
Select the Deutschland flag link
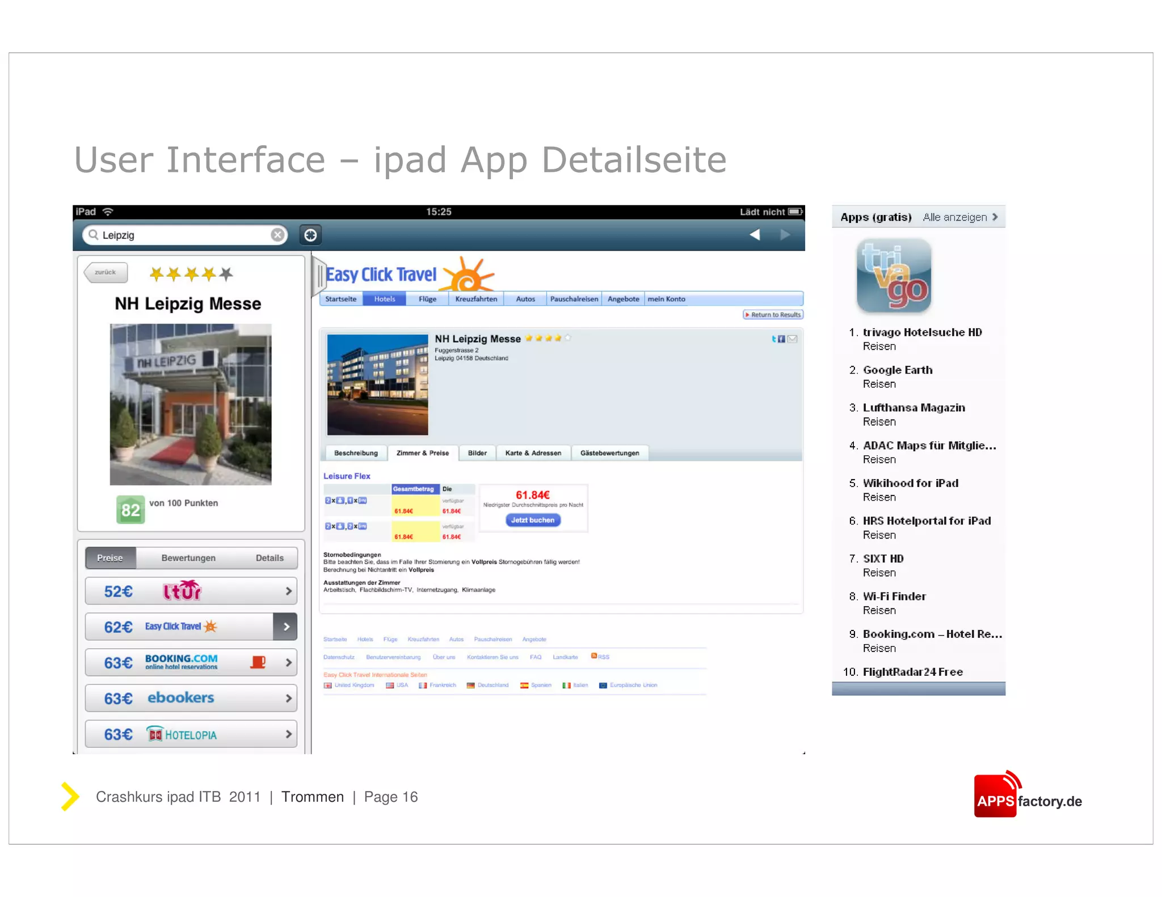pos(488,686)
